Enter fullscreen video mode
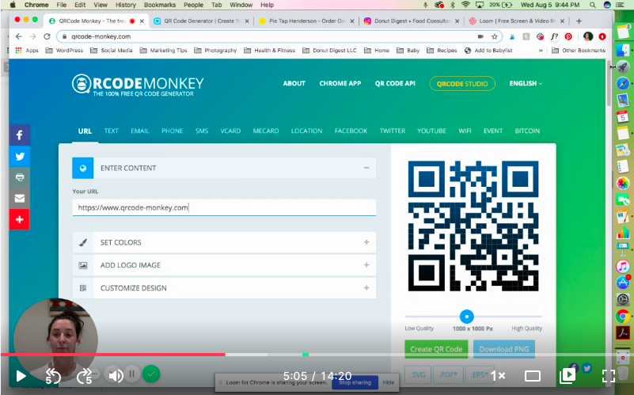The height and width of the screenshot is (395, 634). [608, 376]
